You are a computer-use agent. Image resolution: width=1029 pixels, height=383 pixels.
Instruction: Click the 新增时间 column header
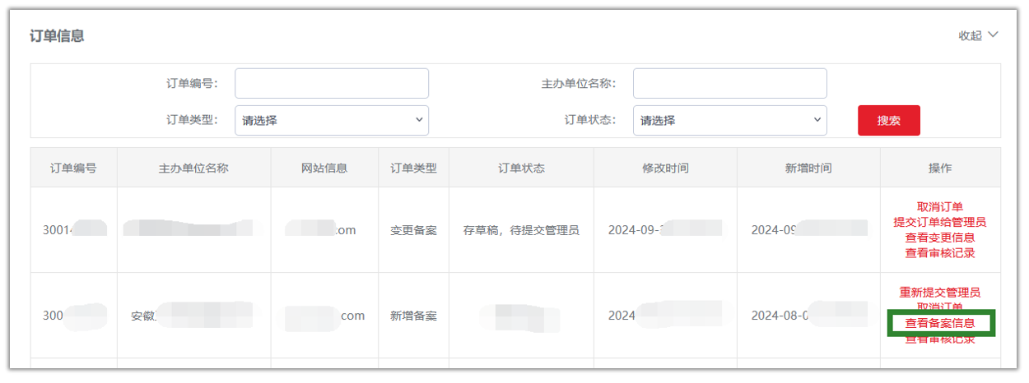[x=808, y=168]
